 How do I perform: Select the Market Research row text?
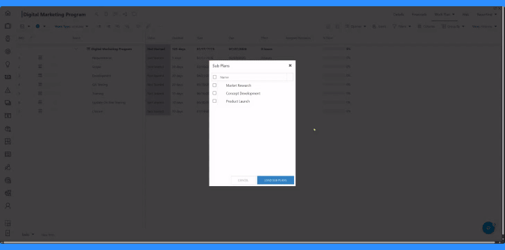click(x=239, y=85)
